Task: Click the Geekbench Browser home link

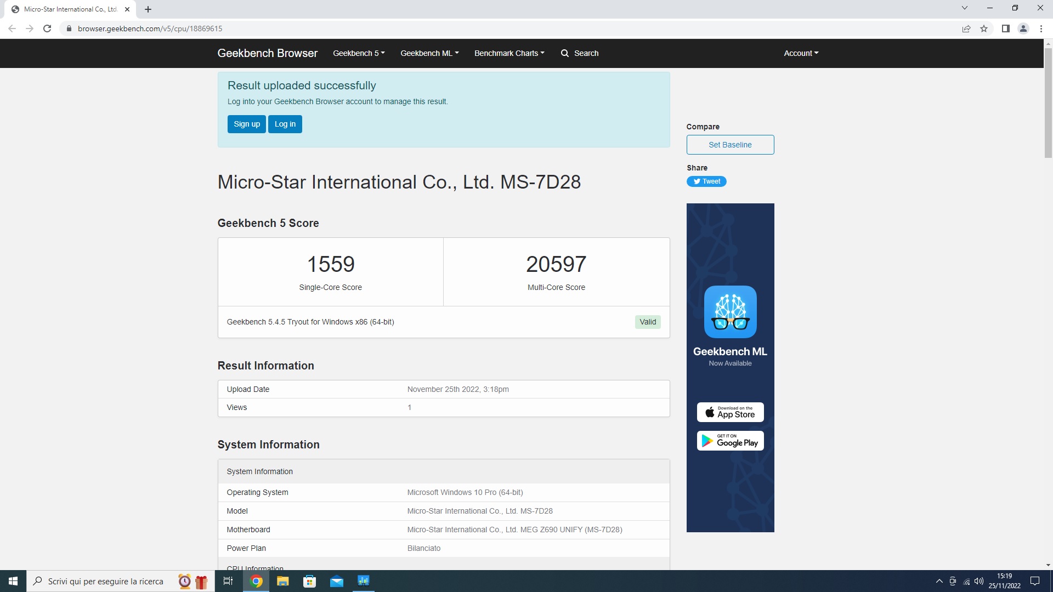Action: [x=267, y=53]
